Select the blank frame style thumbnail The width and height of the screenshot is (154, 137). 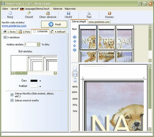[19, 63]
